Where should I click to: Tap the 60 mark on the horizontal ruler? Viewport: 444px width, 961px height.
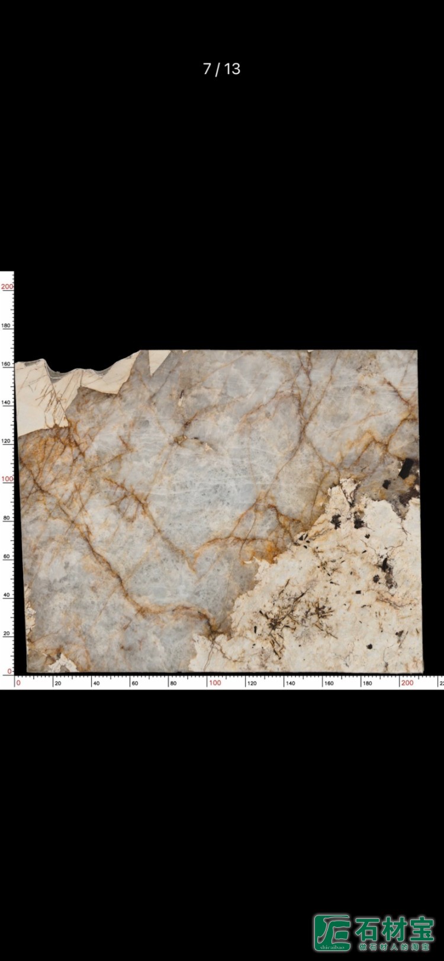pyautogui.click(x=134, y=683)
